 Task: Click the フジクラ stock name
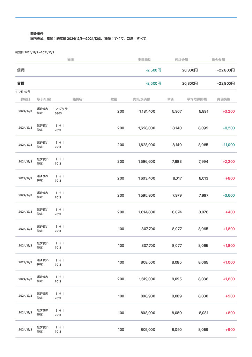click(61, 109)
